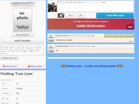Click the Age value '36'

click(x=17, y=83)
